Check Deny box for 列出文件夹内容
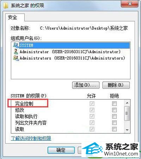141x159 pixels. tap(114, 123)
